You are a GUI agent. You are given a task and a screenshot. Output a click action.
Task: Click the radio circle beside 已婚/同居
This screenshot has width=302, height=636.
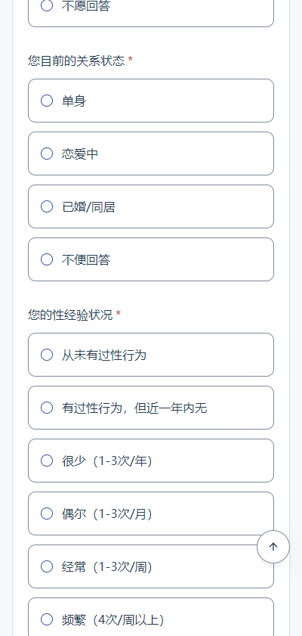(47, 206)
